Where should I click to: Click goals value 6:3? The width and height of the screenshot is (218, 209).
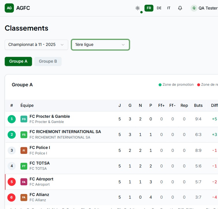pos(198,135)
